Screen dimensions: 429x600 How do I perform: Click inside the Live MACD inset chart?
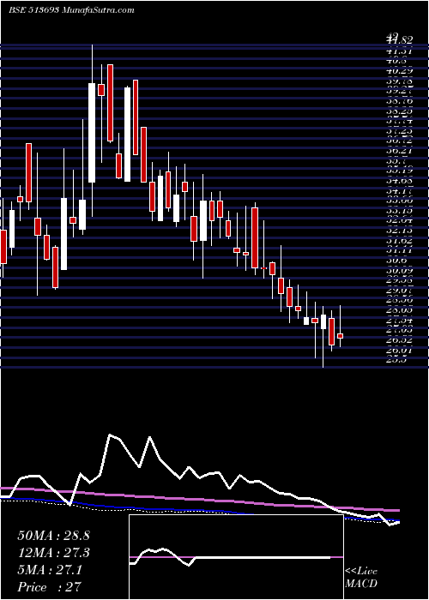pos(236,557)
